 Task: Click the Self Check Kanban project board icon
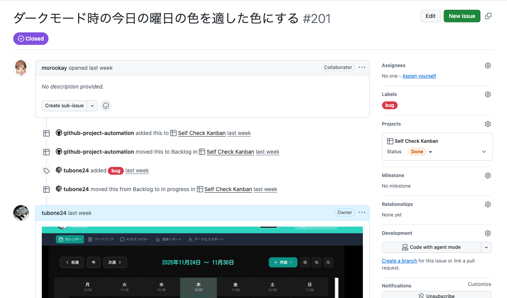[x=389, y=141]
